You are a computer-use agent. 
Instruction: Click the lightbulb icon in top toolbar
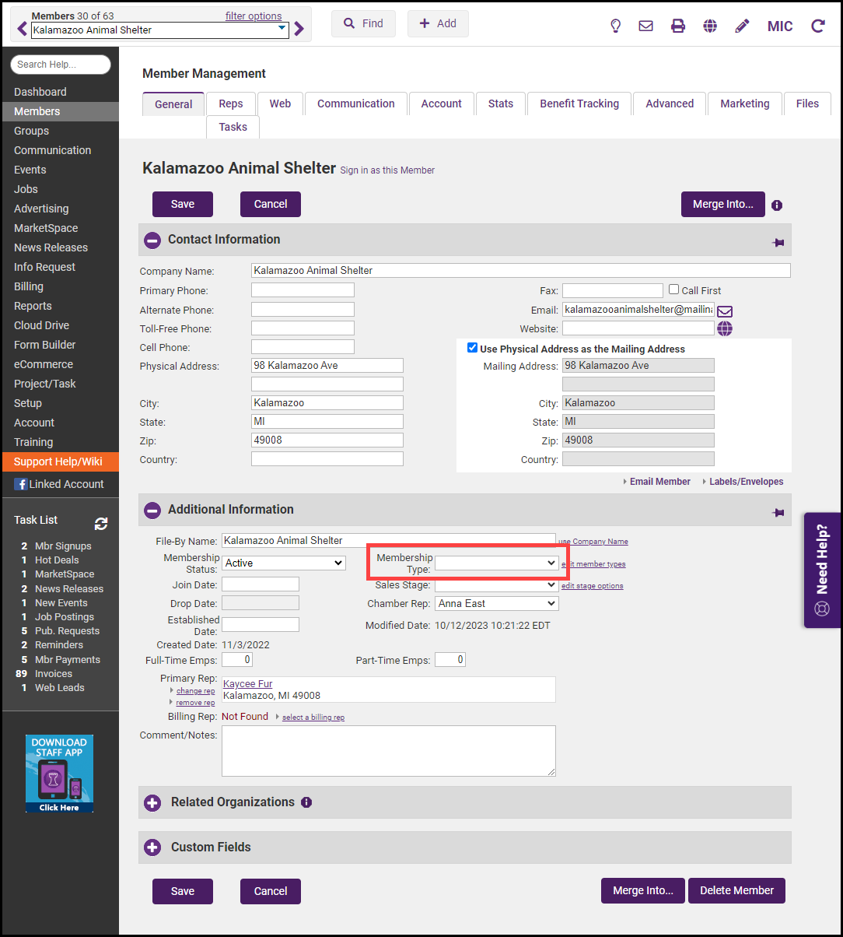point(615,26)
